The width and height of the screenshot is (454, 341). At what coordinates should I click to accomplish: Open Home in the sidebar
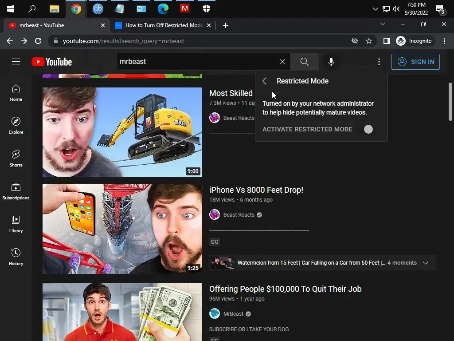tap(16, 93)
